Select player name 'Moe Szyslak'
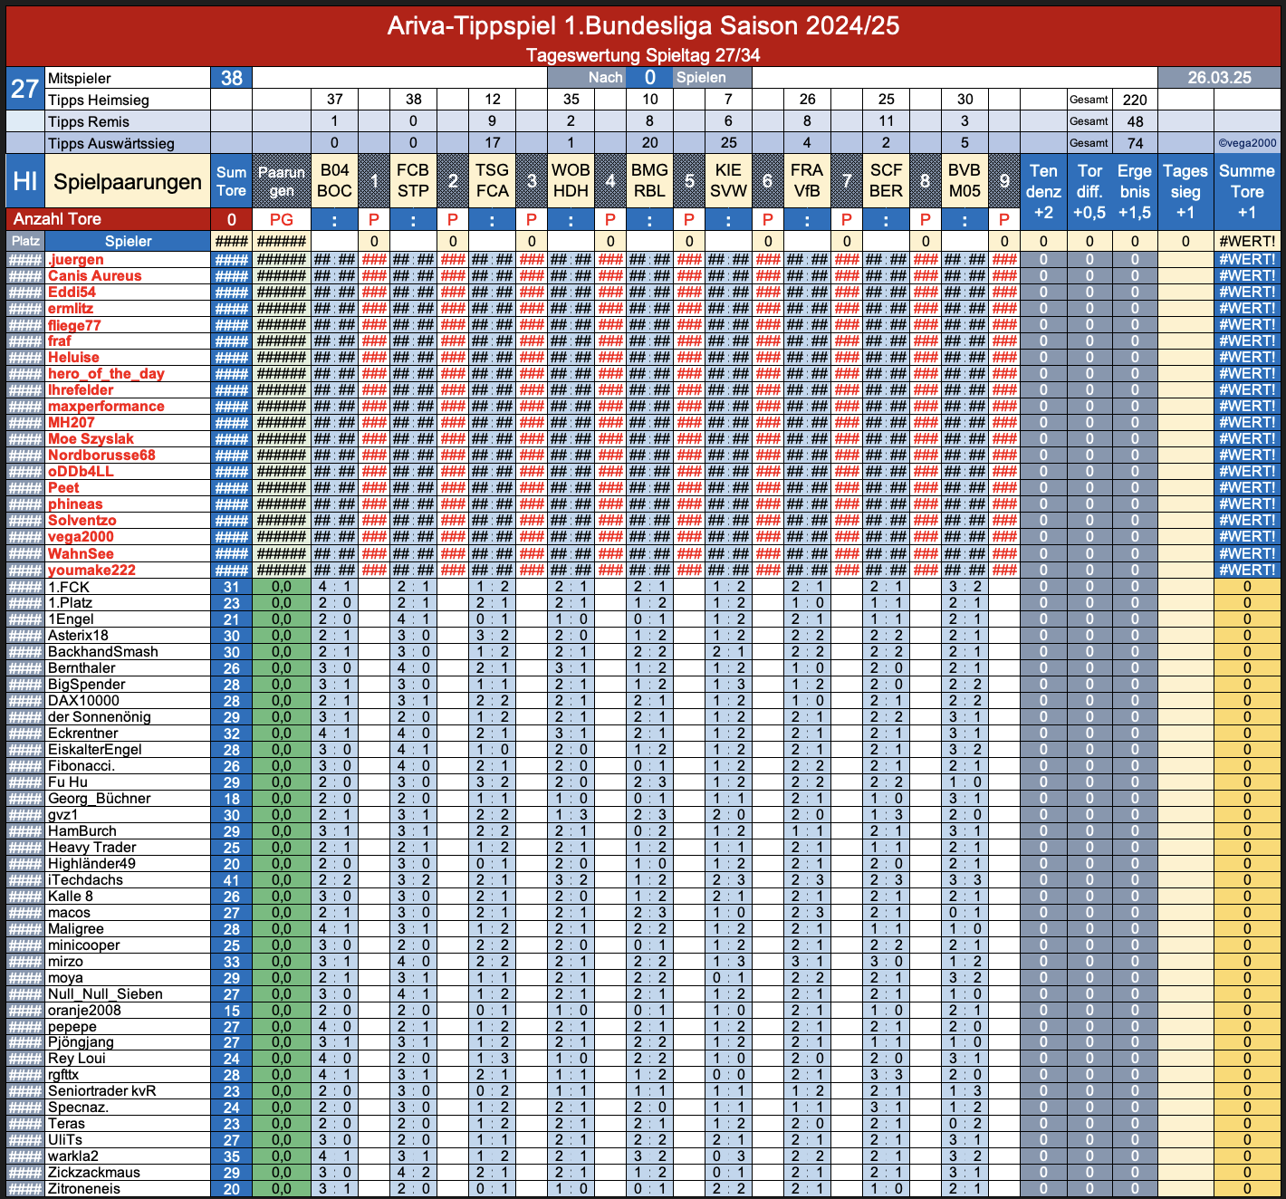This screenshot has height=1199, width=1286. 91,439
